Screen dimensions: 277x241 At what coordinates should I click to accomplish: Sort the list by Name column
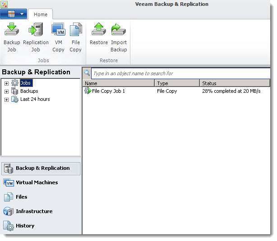click(x=119, y=83)
